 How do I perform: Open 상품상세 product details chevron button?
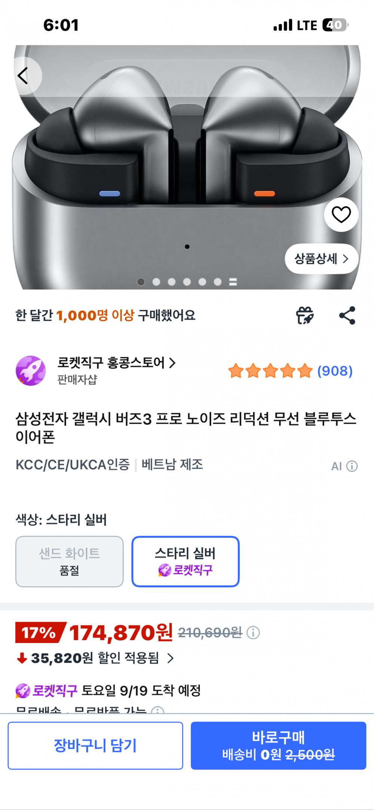click(x=322, y=259)
